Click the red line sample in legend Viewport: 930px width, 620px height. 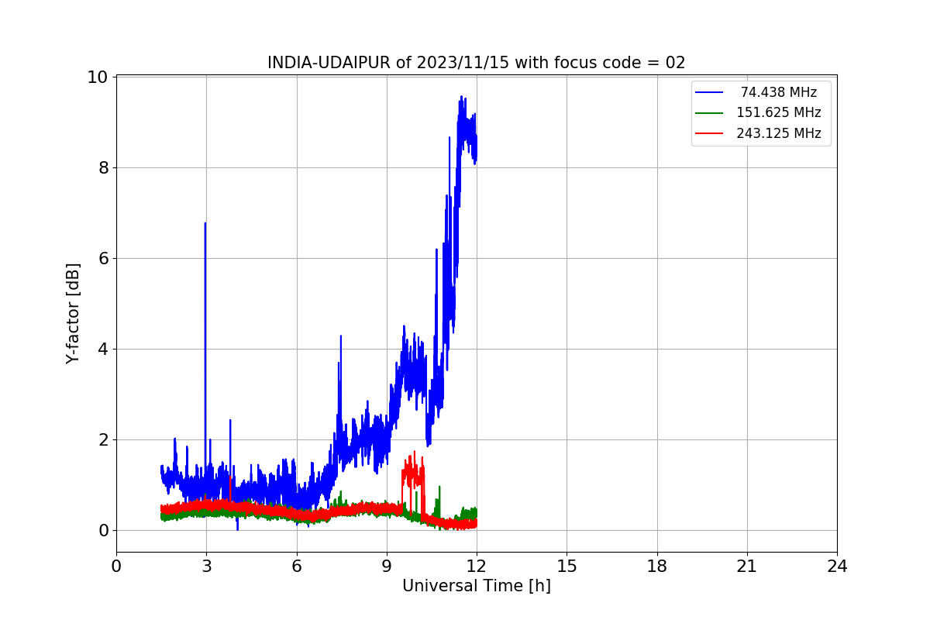point(710,133)
